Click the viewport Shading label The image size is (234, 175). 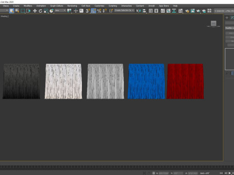(4, 16)
